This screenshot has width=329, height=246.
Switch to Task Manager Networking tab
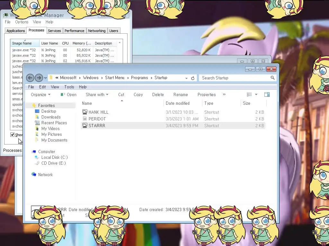(x=97, y=31)
